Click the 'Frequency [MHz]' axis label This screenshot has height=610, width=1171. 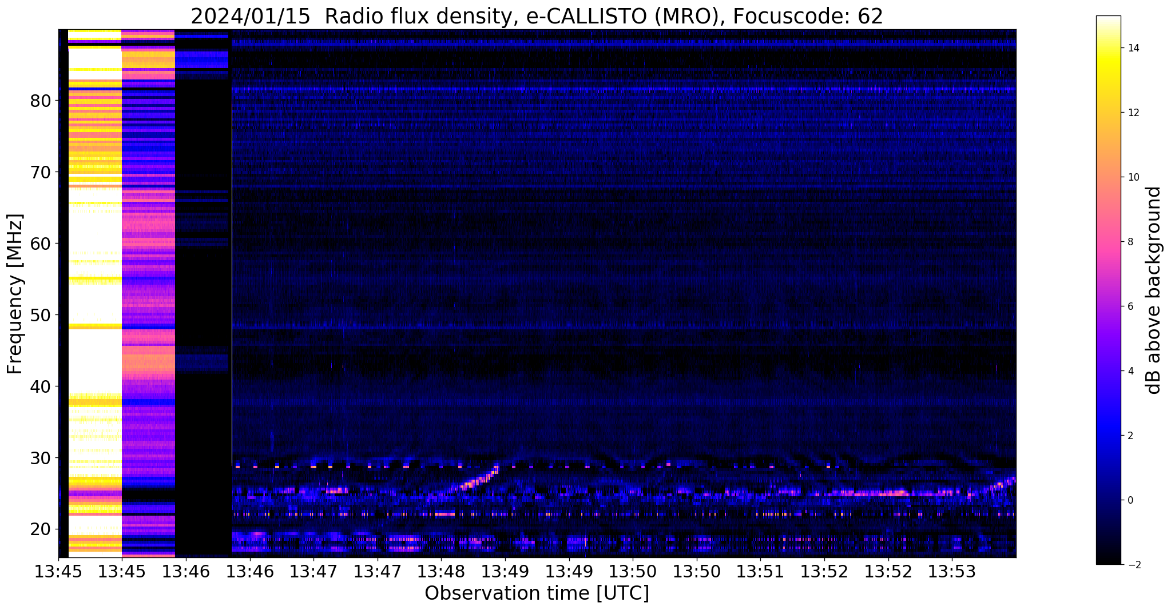(x=15, y=294)
